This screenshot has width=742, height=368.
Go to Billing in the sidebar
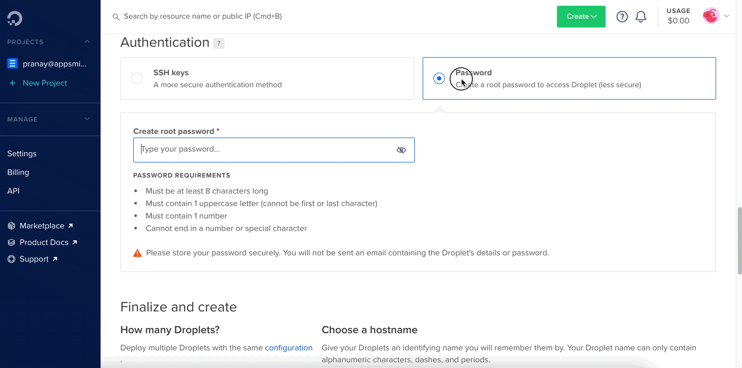tap(18, 172)
